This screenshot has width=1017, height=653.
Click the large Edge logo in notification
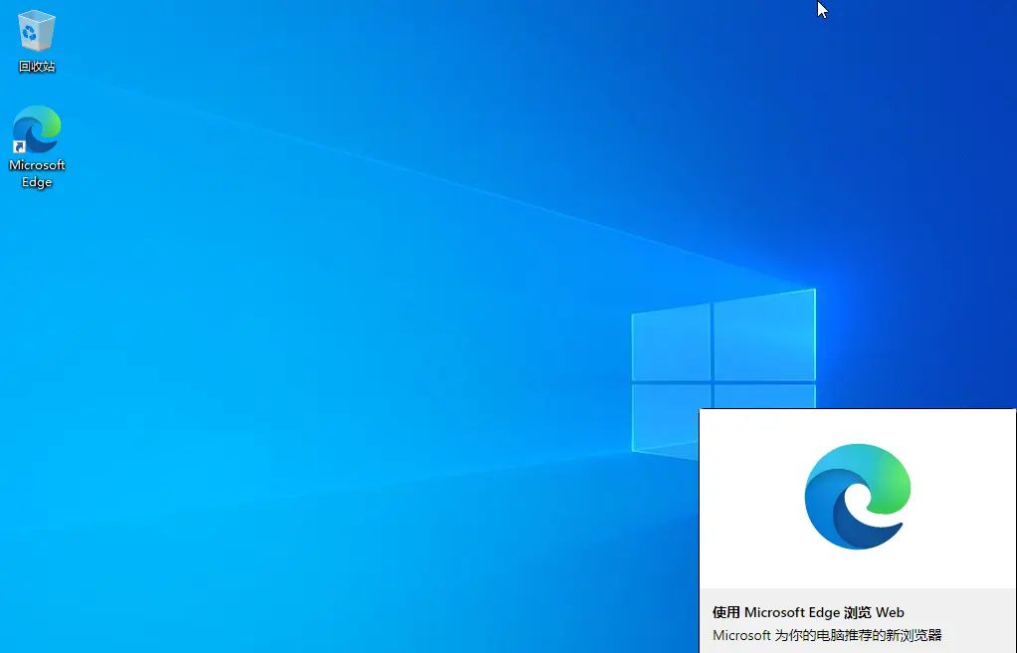858,497
